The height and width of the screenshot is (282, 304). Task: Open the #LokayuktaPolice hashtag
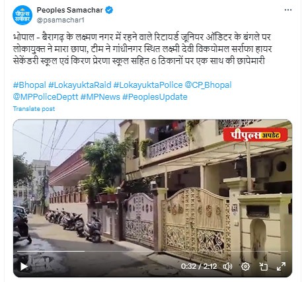pos(148,85)
